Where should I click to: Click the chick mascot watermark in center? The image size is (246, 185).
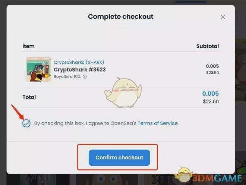pyautogui.click(x=123, y=92)
